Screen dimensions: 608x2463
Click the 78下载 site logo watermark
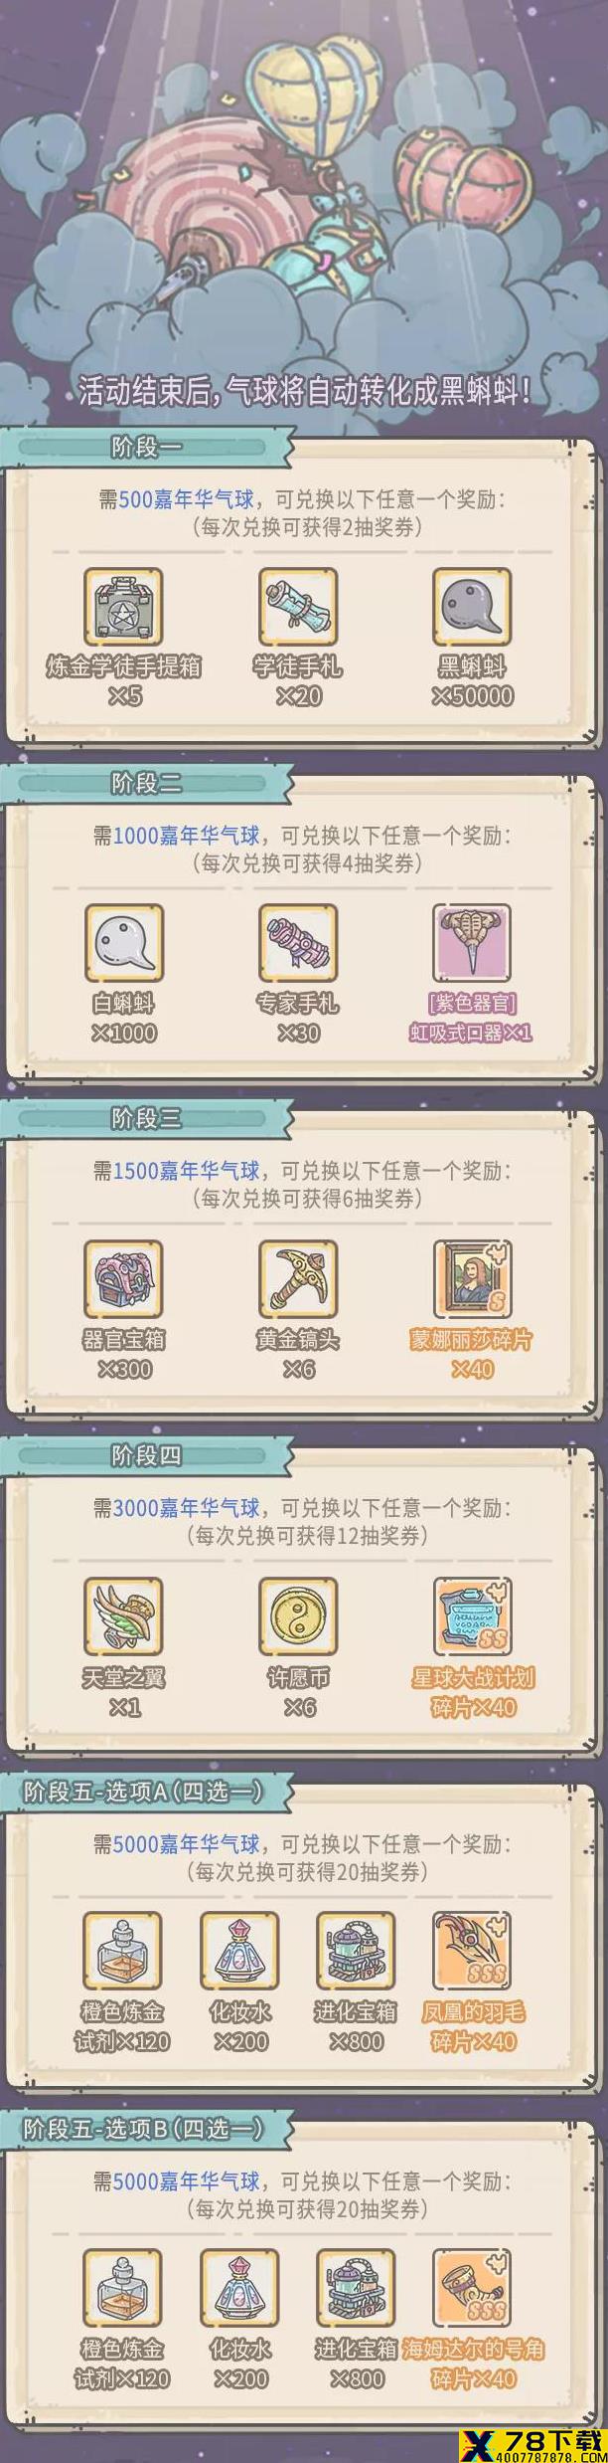(531, 2438)
